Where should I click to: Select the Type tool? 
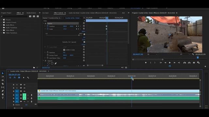click(x=3, y=98)
